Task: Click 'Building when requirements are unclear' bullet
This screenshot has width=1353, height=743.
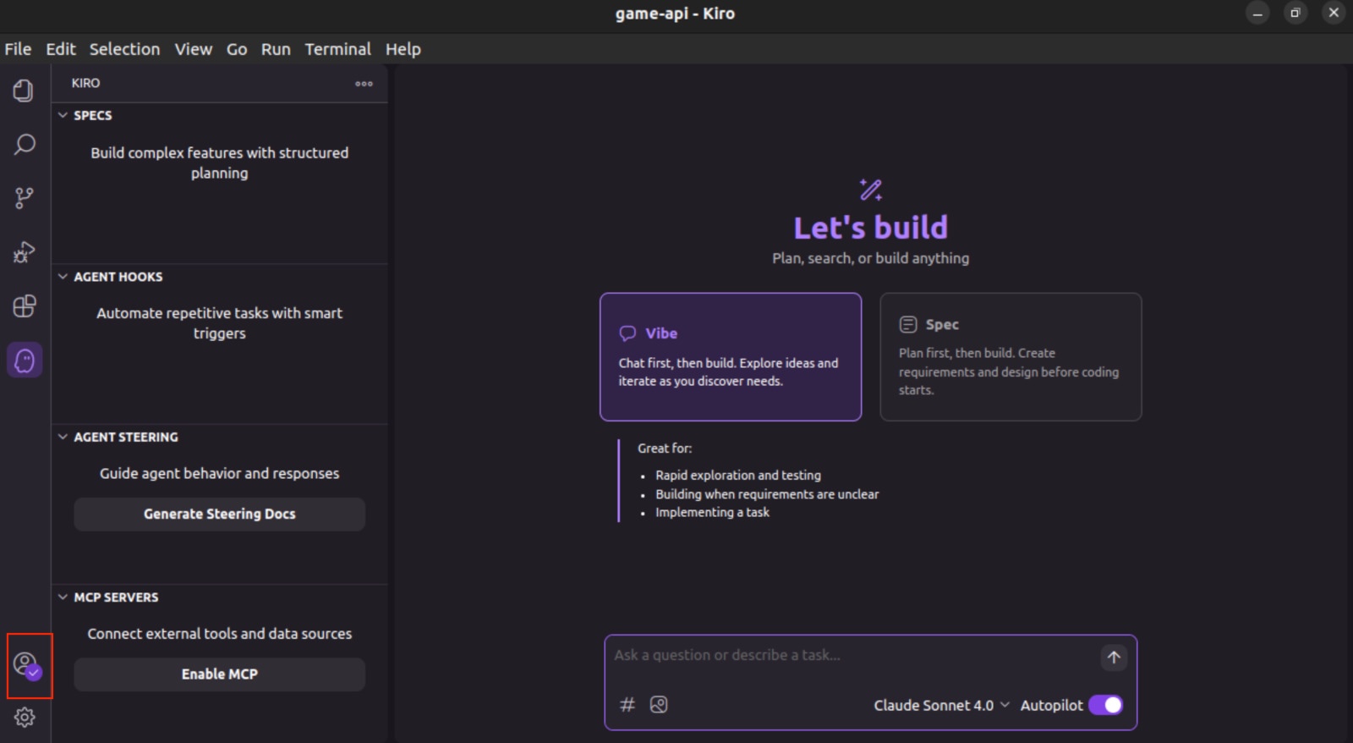Action: 767,494
